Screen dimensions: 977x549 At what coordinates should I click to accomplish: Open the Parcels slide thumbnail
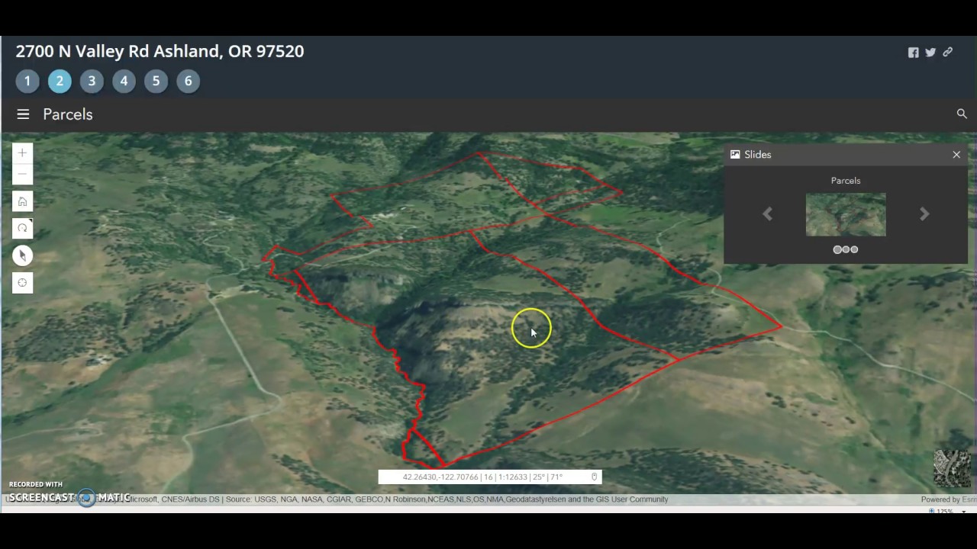coord(846,214)
